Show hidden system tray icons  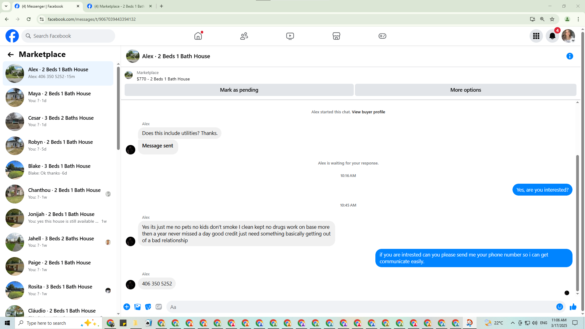point(513,323)
